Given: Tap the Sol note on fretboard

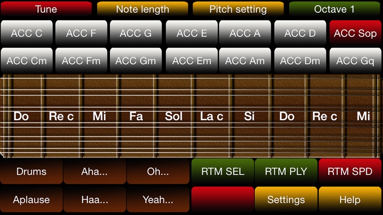Looking at the screenshot, I should [174, 116].
